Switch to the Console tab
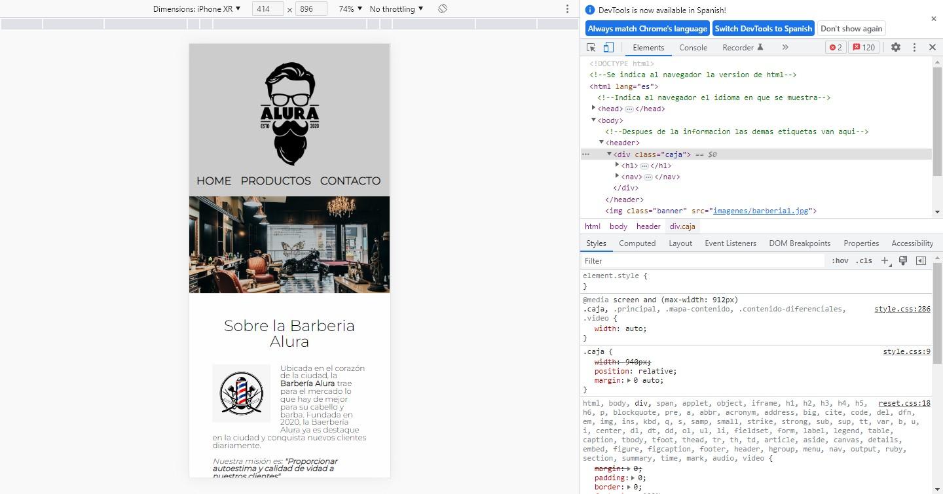Viewport: 943px width, 494px height. 693,48
